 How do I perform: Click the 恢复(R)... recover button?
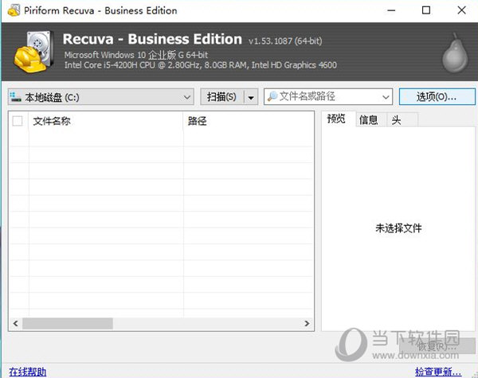tap(437, 346)
